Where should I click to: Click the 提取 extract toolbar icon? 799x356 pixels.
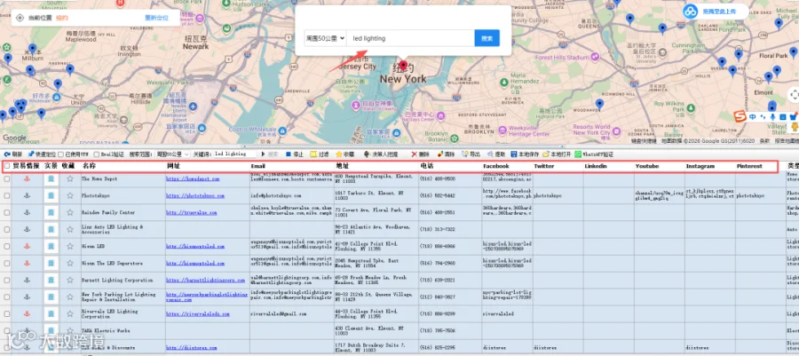click(x=490, y=154)
